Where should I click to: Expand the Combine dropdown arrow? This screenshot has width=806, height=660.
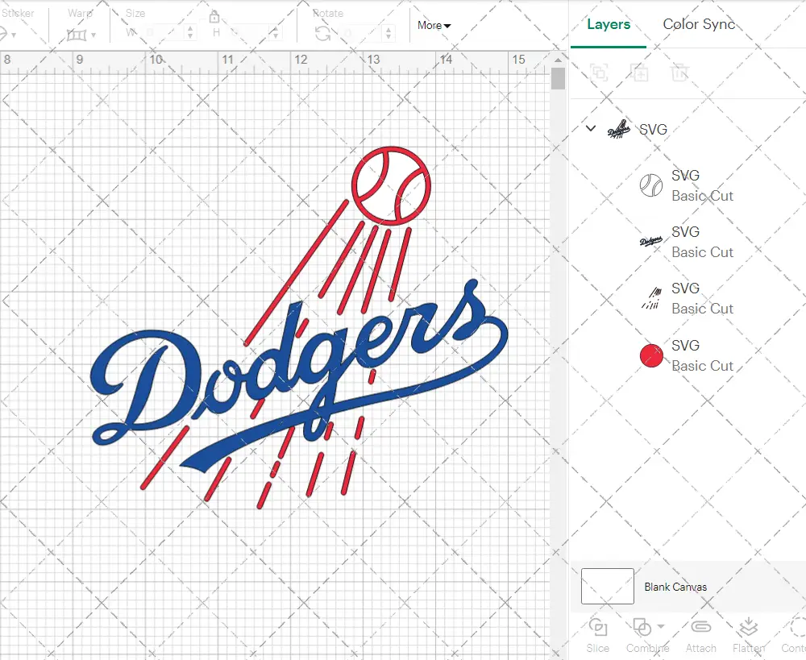[661, 627]
